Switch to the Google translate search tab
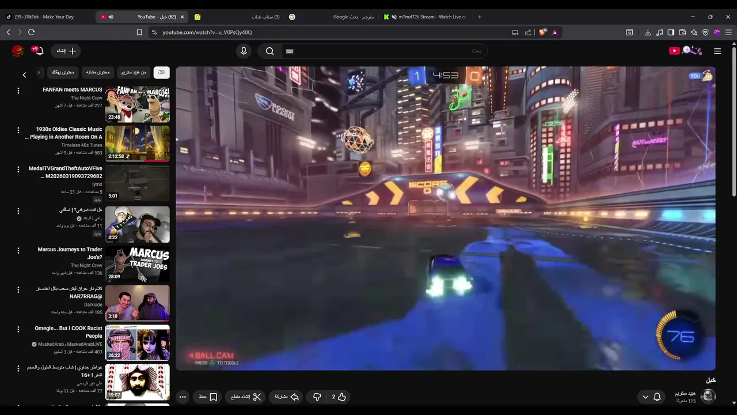Viewport: 737px width, 415px height. pos(331,17)
